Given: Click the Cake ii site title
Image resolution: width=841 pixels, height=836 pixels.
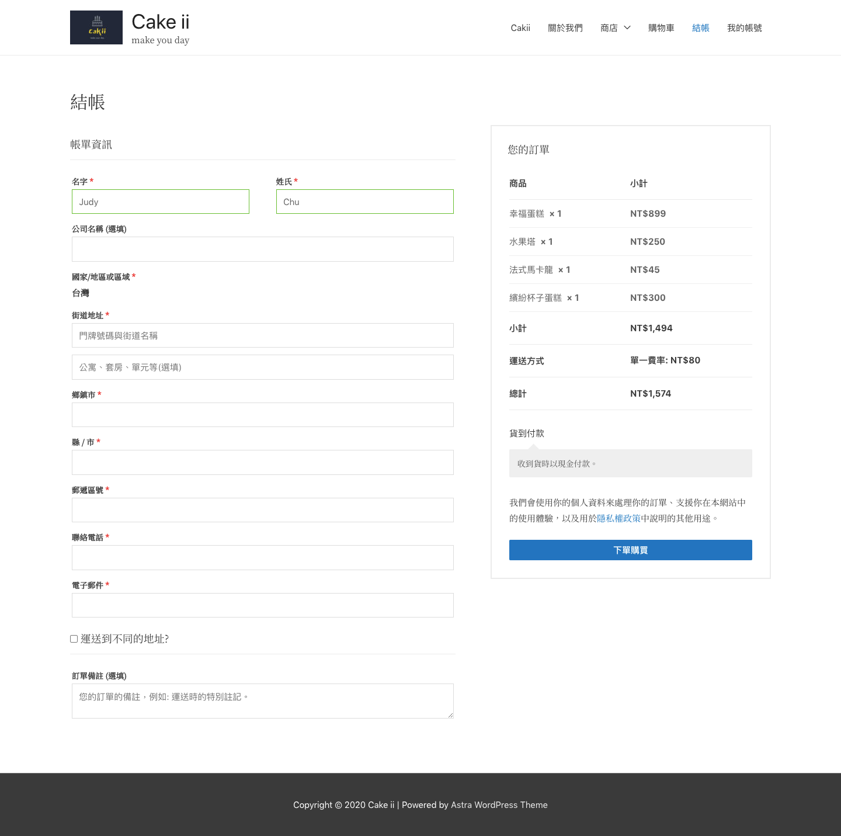Looking at the screenshot, I should coord(160,22).
